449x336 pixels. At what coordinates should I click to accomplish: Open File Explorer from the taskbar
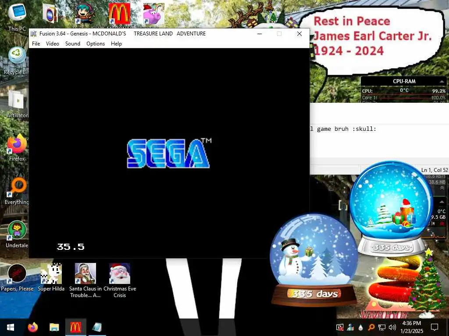(x=54, y=327)
